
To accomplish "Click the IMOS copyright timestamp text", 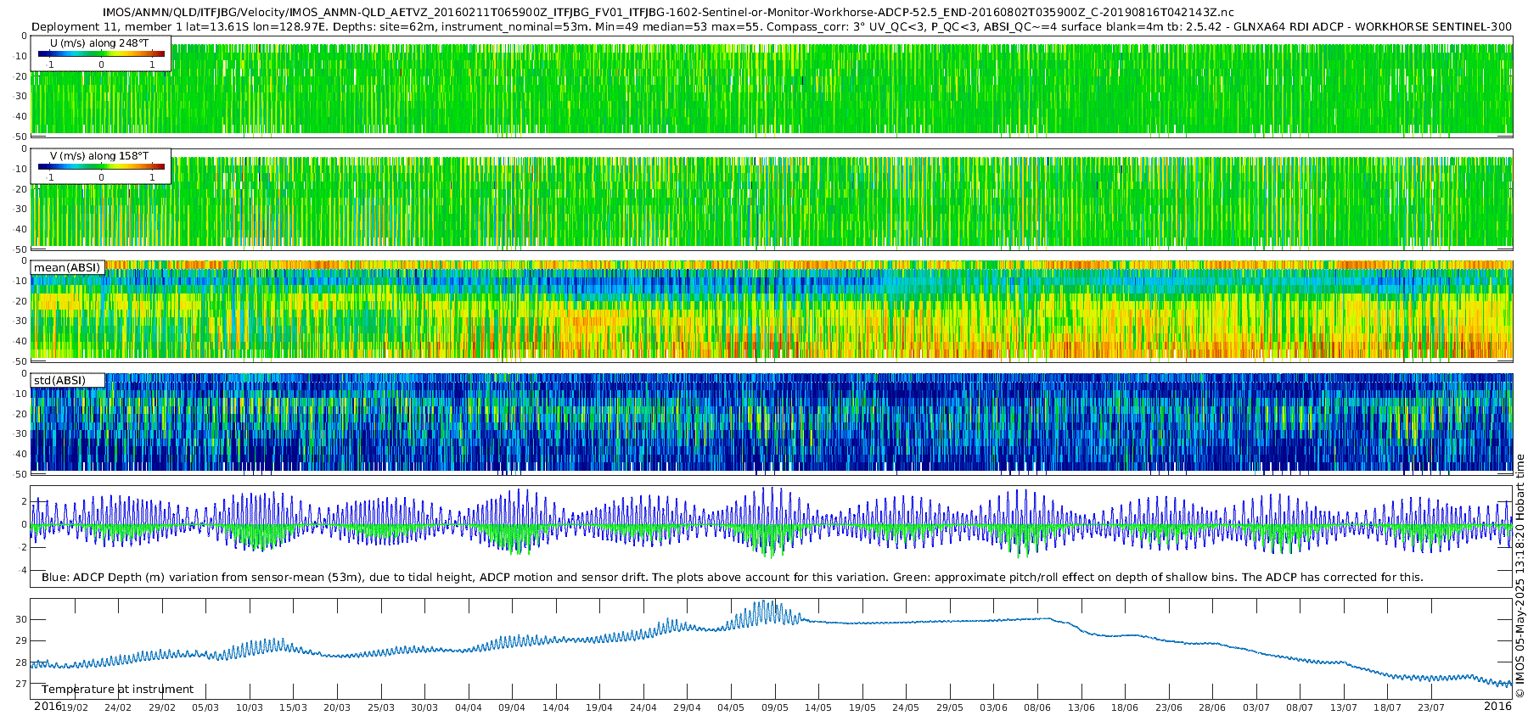I will pos(1520,576).
